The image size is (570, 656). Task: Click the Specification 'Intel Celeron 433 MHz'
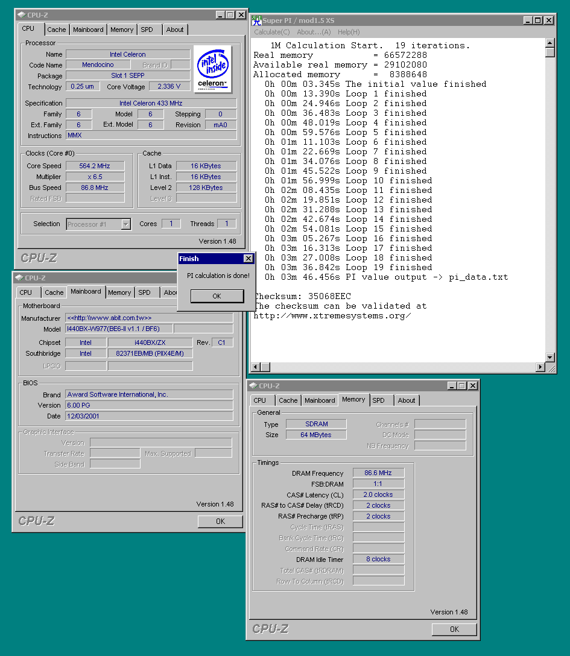pos(151,103)
